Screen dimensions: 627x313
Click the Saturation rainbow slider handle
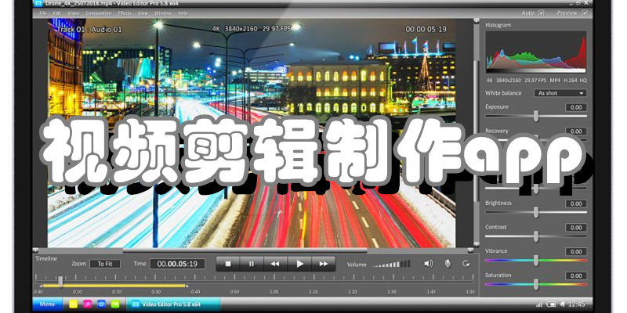pyautogui.click(x=536, y=284)
